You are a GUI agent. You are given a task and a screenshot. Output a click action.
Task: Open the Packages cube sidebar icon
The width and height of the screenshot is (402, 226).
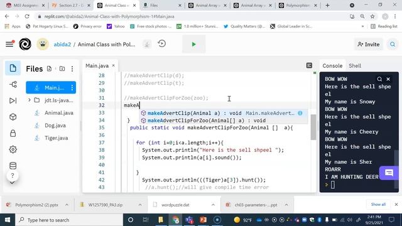(13, 117)
